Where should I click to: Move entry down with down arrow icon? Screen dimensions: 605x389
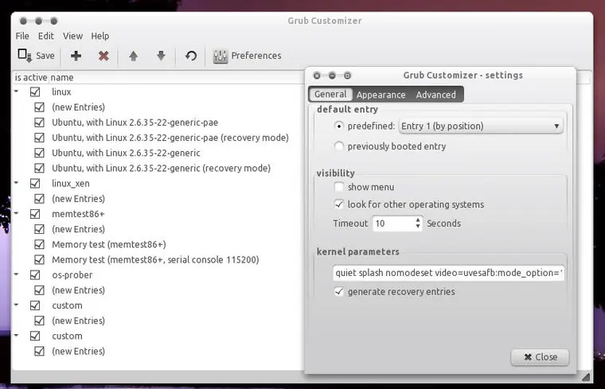pos(162,56)
